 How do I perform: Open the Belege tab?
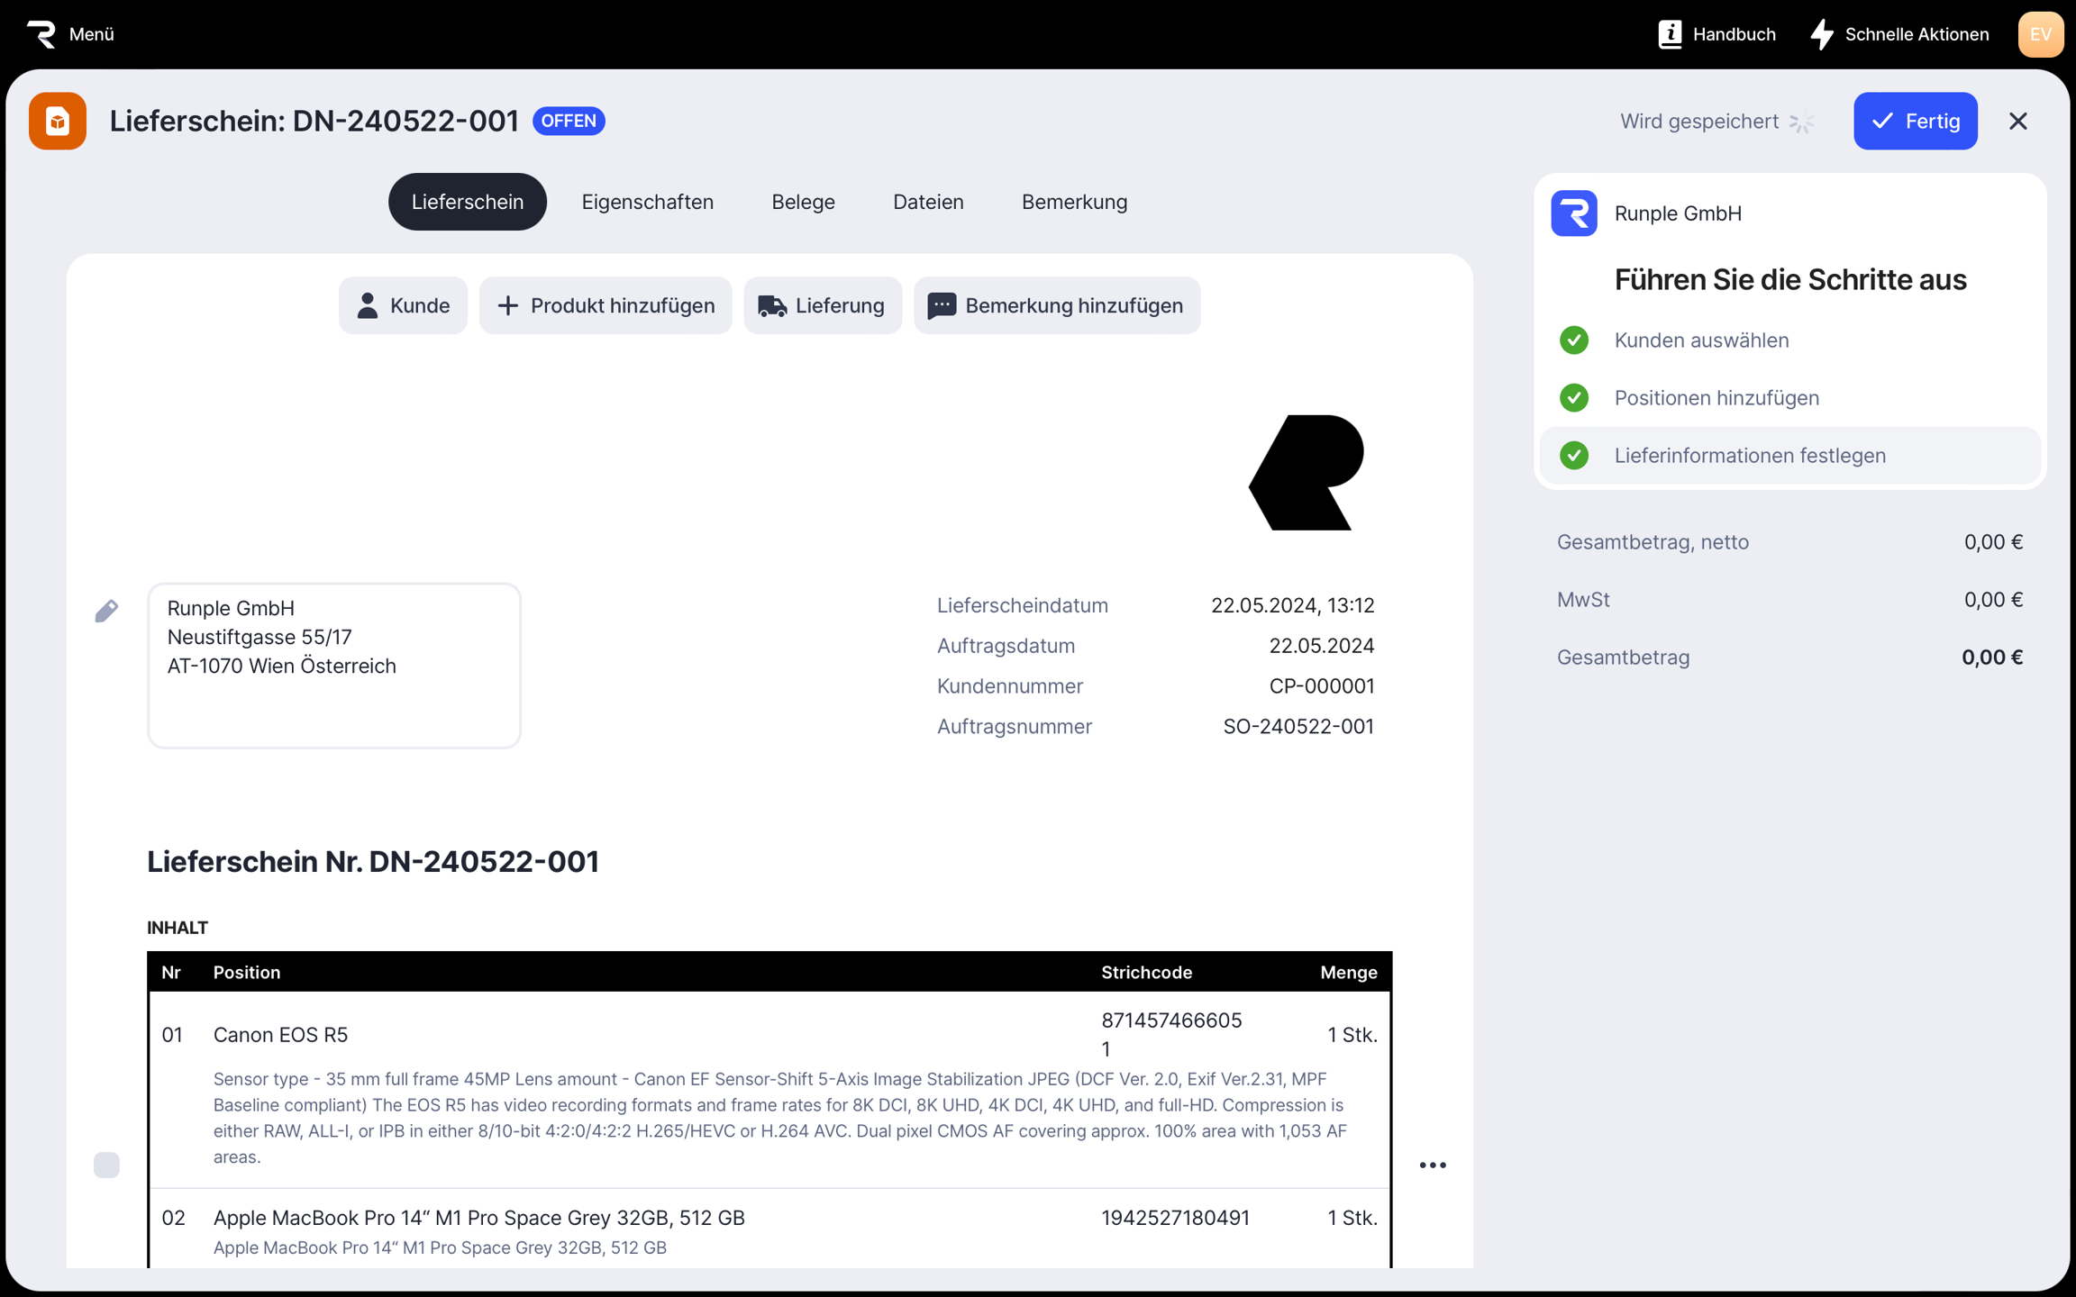point(803,202)
